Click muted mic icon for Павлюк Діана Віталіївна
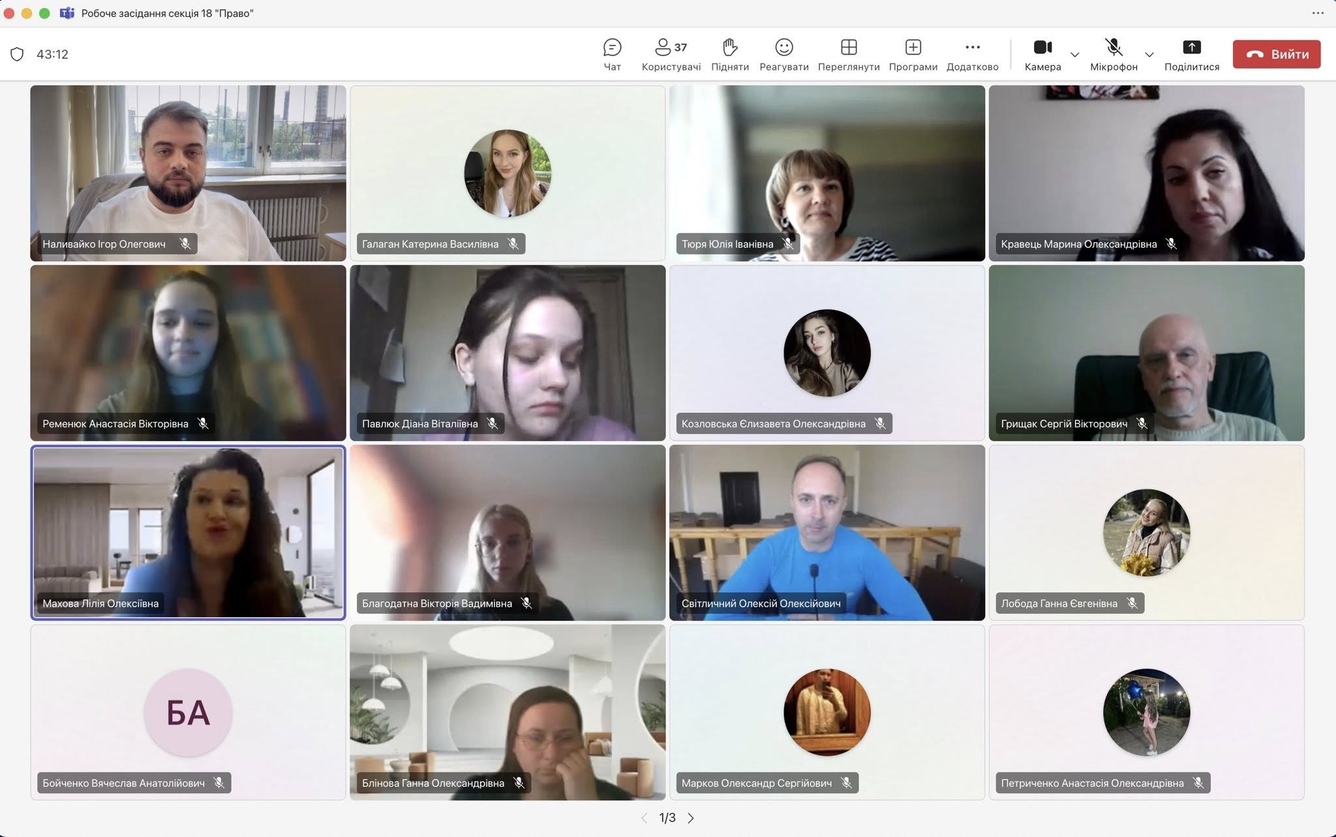 [493, 423]
